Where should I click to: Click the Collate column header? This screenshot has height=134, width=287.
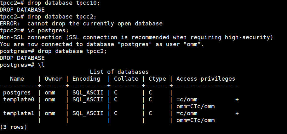[x=126, y=79]
